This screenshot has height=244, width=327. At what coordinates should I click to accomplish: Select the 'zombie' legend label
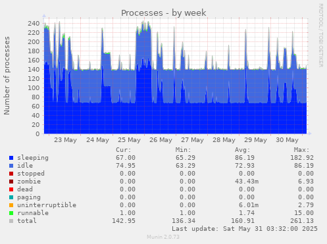coord(29,182)
